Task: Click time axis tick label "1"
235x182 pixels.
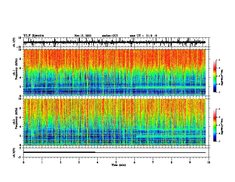Action: tap(42, 162)
